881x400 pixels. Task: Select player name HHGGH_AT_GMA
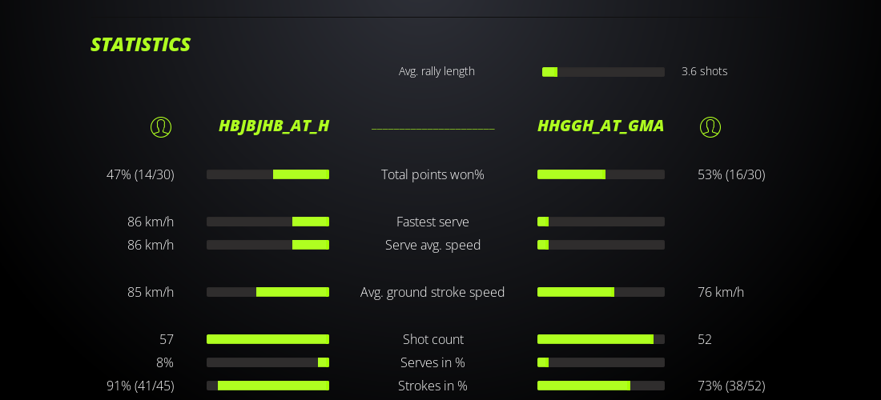pos(601,126)
